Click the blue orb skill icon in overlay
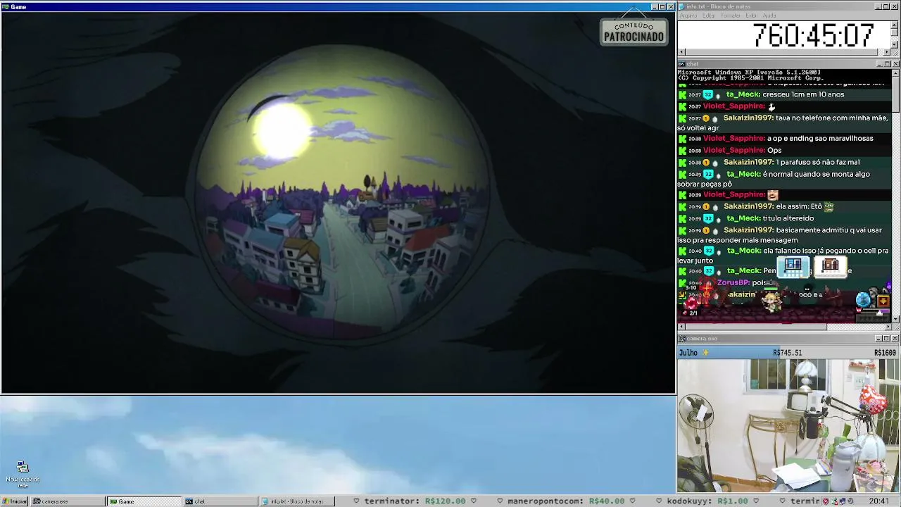The image size is (901, 507). pos(863,301)
